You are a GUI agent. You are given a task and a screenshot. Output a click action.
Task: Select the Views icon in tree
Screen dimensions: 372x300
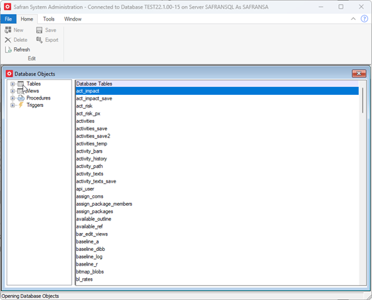pyautogui.click(x=20, y=91)
